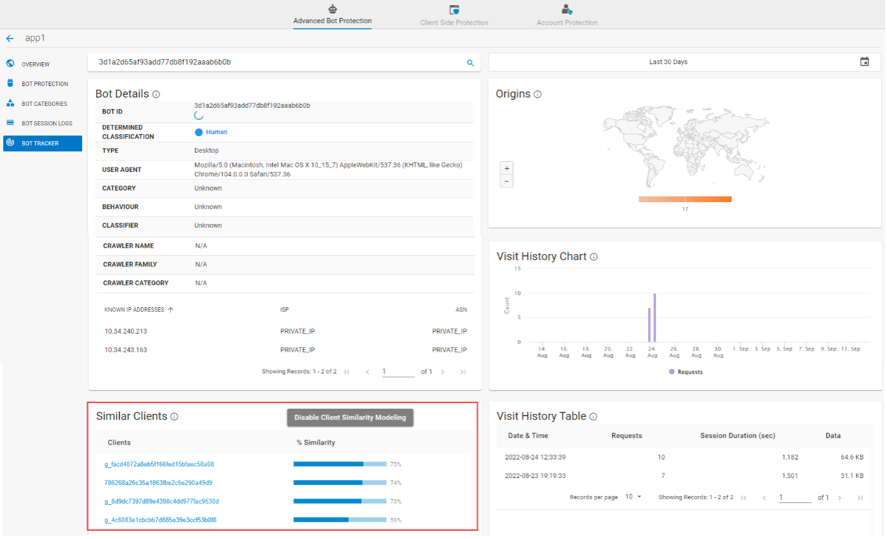Click the orange origins map legend bar

[x=685, y=199]
